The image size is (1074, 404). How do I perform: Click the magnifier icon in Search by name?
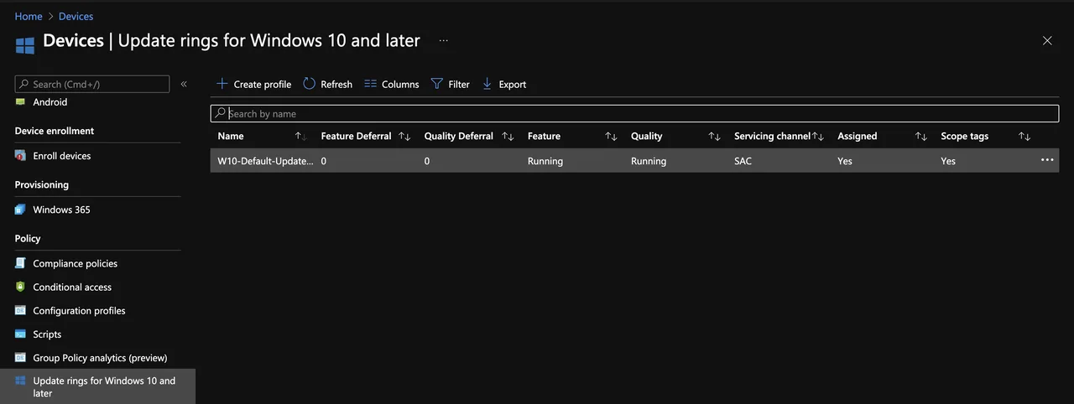pyautogui.click(x=220, y=113)
